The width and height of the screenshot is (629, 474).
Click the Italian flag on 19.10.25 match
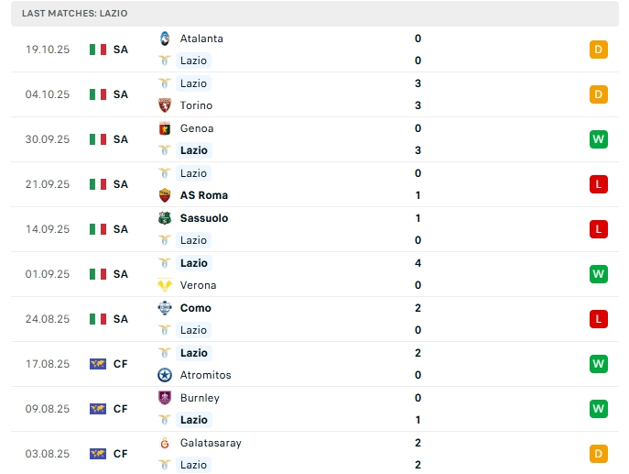[x=98, y=50]
